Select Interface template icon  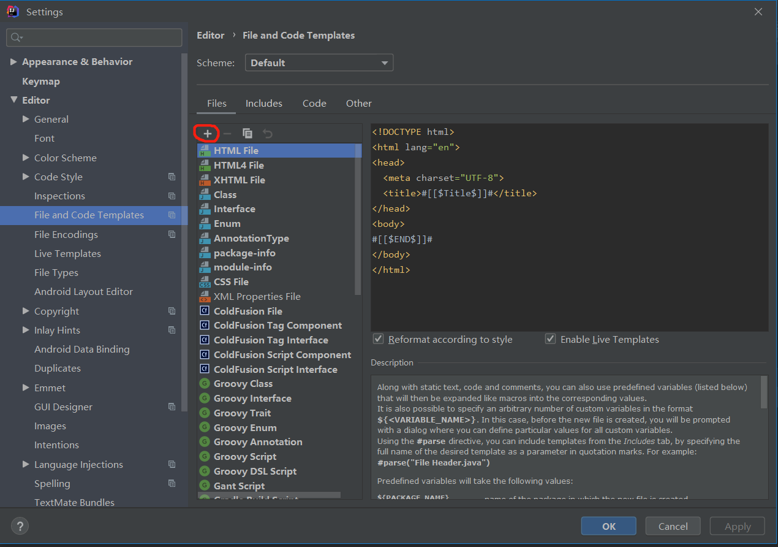(x=205, y=209)
